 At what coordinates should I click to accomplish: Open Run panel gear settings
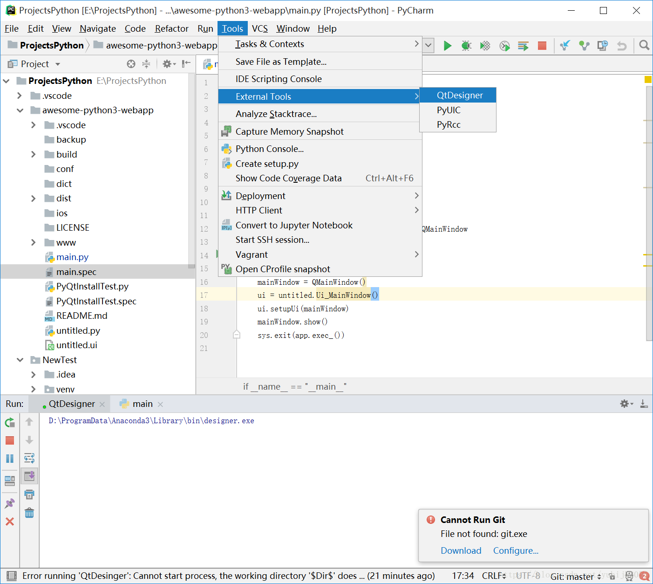pos(626,404)
